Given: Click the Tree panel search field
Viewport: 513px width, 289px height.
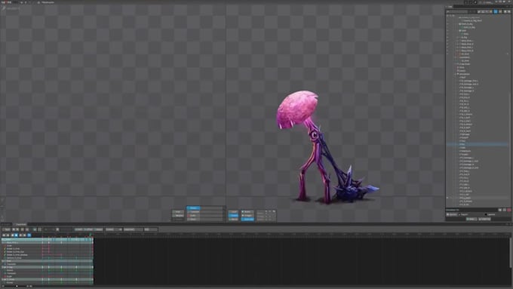Looking at the screenshot, I should point(456,11).
